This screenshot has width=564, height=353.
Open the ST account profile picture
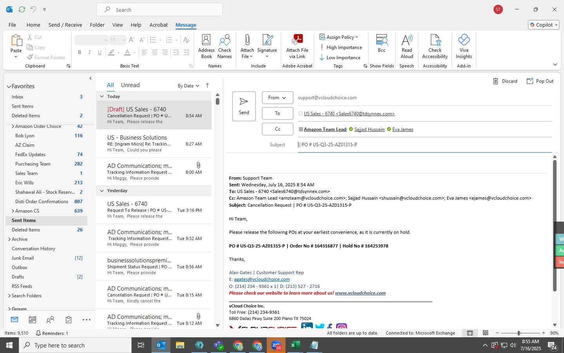point(498,9)
